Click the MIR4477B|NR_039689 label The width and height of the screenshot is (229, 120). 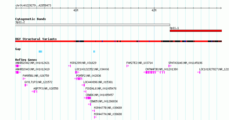(108, 108)
